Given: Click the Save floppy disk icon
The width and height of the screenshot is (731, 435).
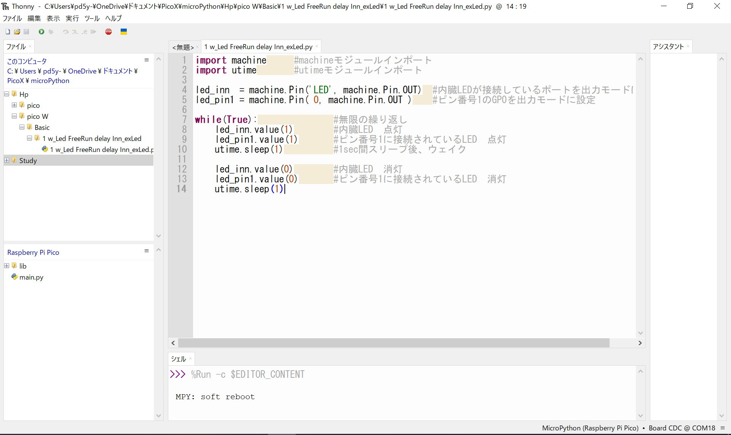Looking at the screenshot, I should coord(26,32).
